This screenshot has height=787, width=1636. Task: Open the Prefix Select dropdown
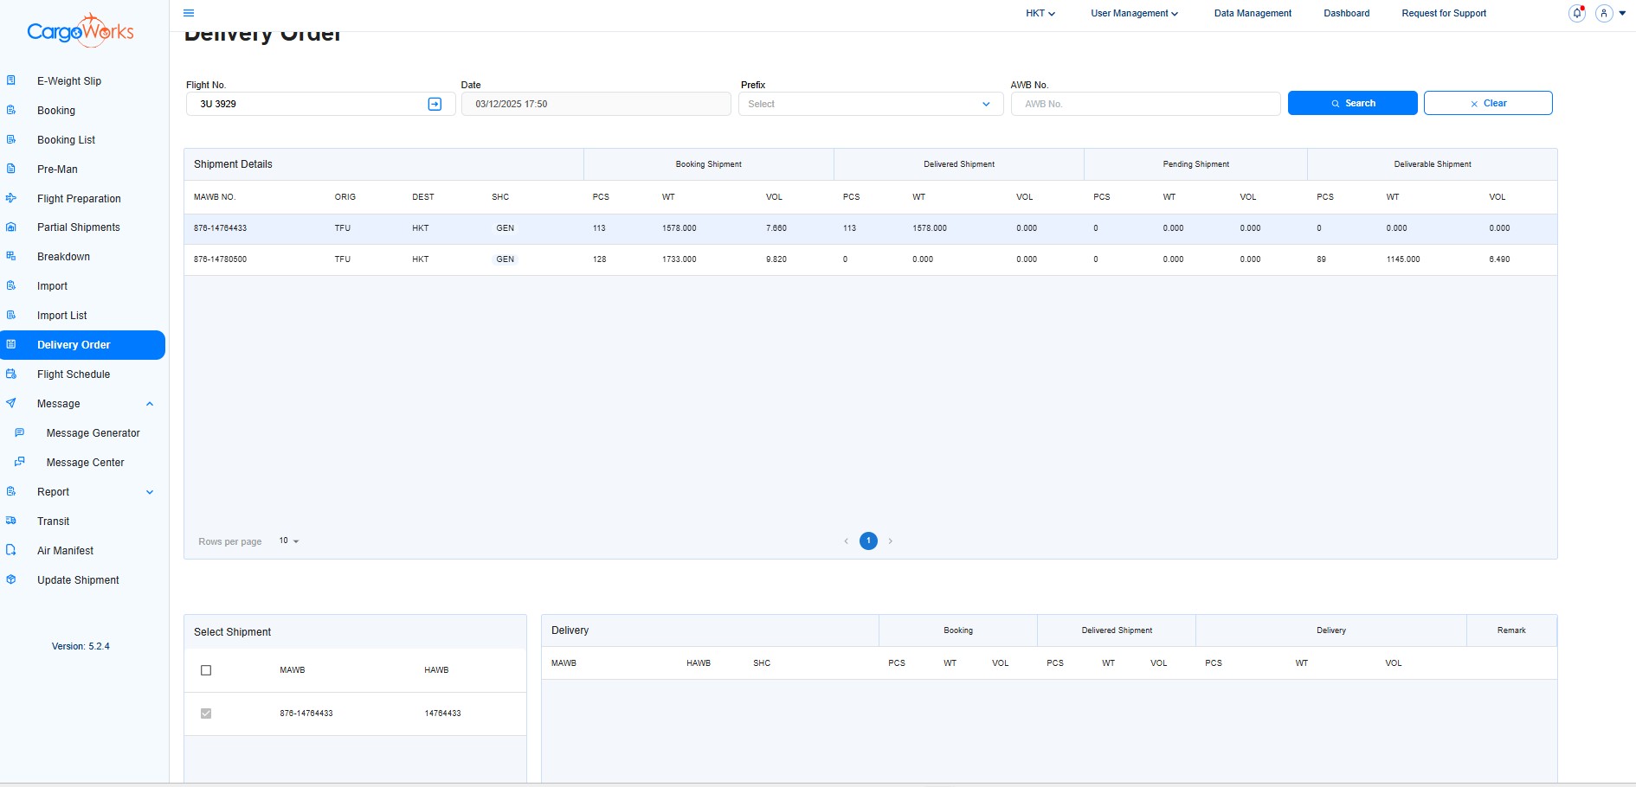(x=870, y=104)
